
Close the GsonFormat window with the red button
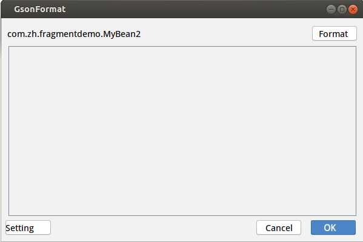point(353,9)
